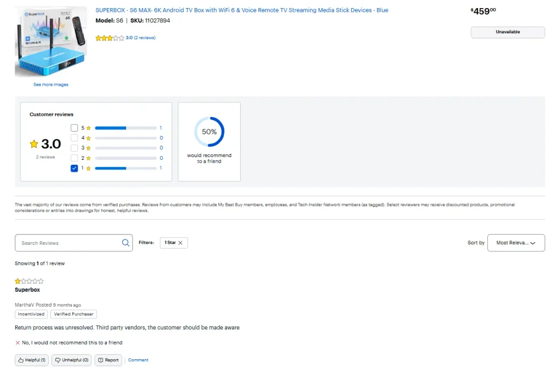
Task: Click the review title Superbox
Action: pos(27,290)
